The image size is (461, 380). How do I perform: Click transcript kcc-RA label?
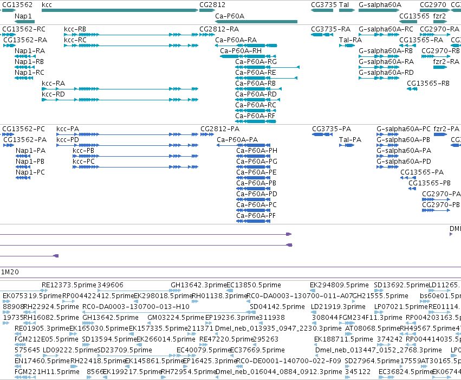(x=53, y=83)
